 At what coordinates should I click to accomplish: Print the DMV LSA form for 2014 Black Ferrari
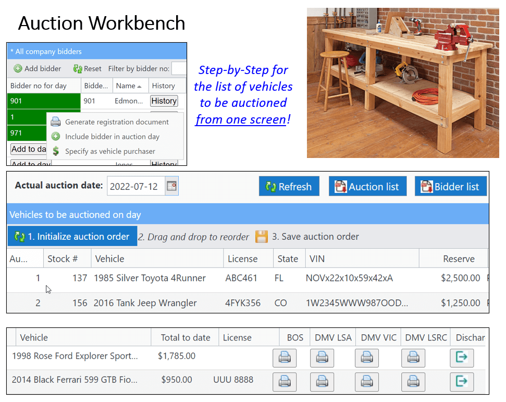tap(322, 382)
